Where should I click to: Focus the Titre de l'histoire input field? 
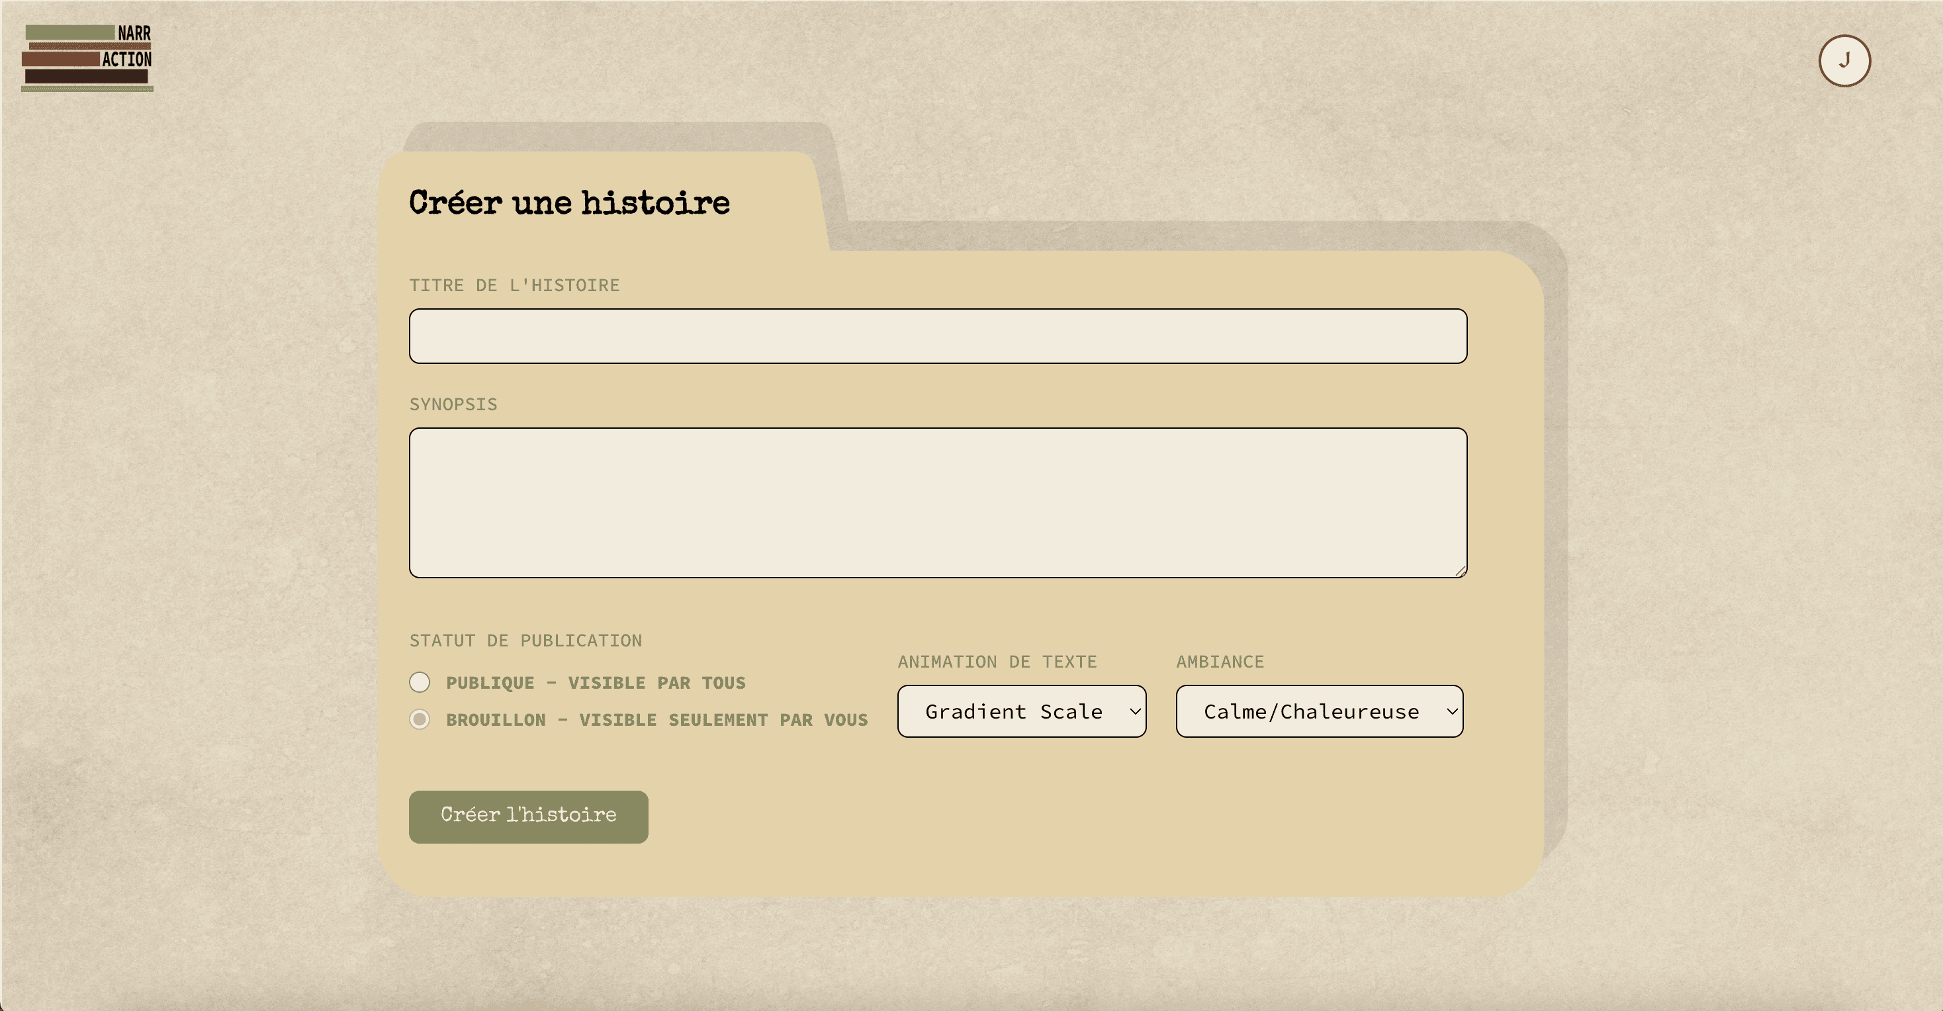pos(938,336)
